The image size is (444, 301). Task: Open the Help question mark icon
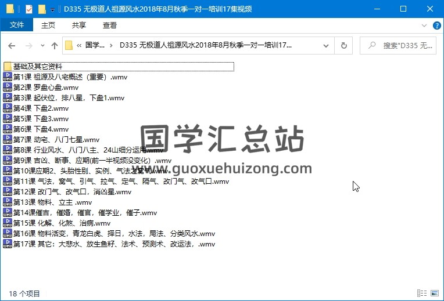(436, 26)
